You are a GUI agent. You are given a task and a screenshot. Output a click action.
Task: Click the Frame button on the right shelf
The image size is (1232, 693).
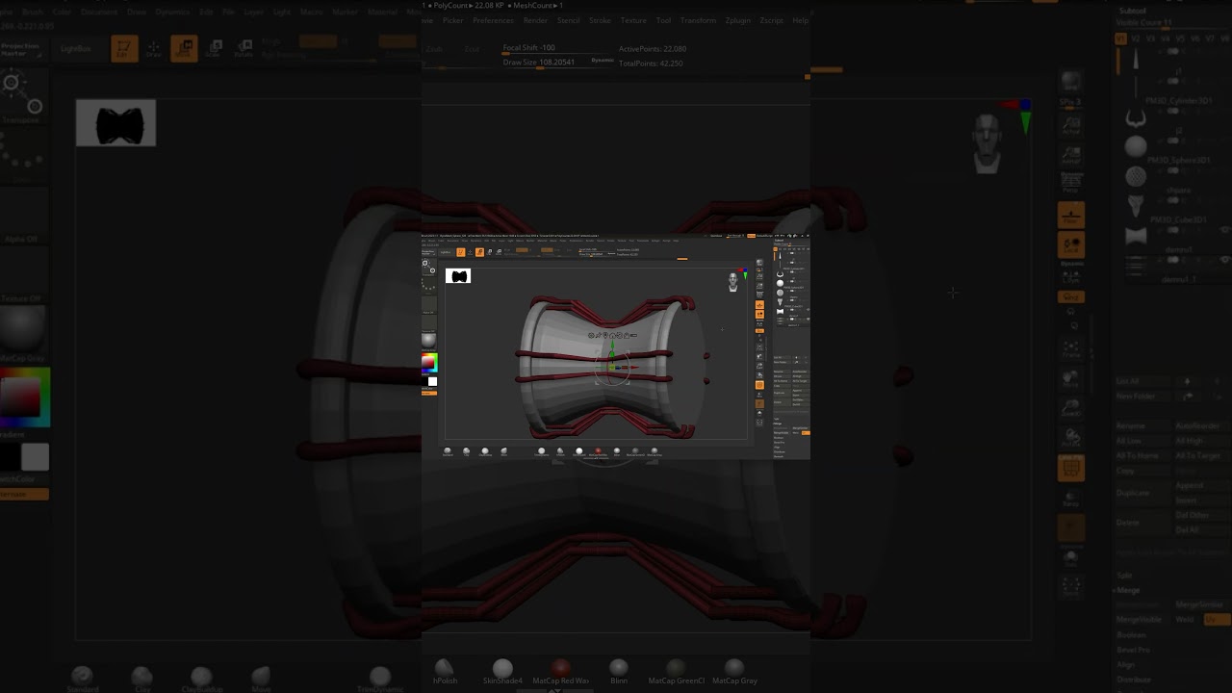pyautogui.click(x=1070, y=348)
